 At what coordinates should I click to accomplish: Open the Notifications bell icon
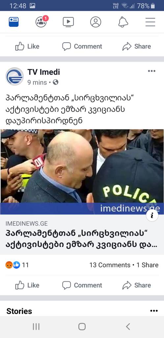pyautogui.click(x=123, y=22)
